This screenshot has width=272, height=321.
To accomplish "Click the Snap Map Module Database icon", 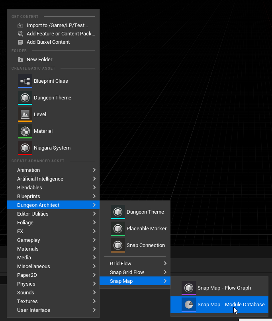I will (x=189, y=305).
